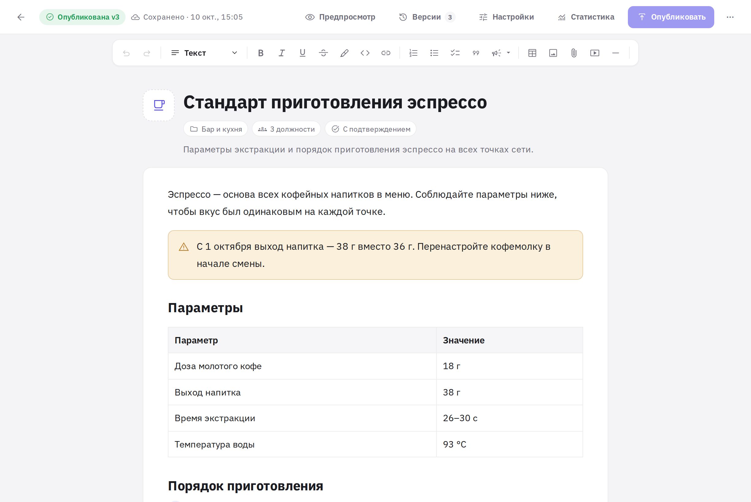
Task: Insert a block quote
Action: pos(476,53)
